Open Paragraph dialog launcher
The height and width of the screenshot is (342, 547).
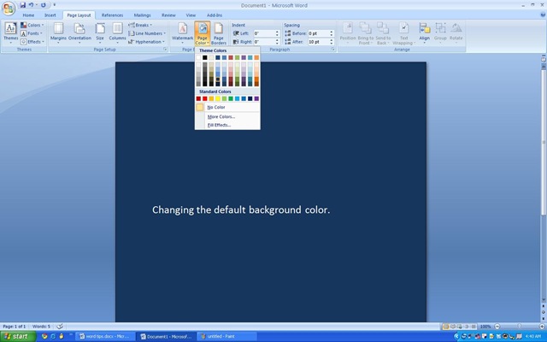coord(333,50)
